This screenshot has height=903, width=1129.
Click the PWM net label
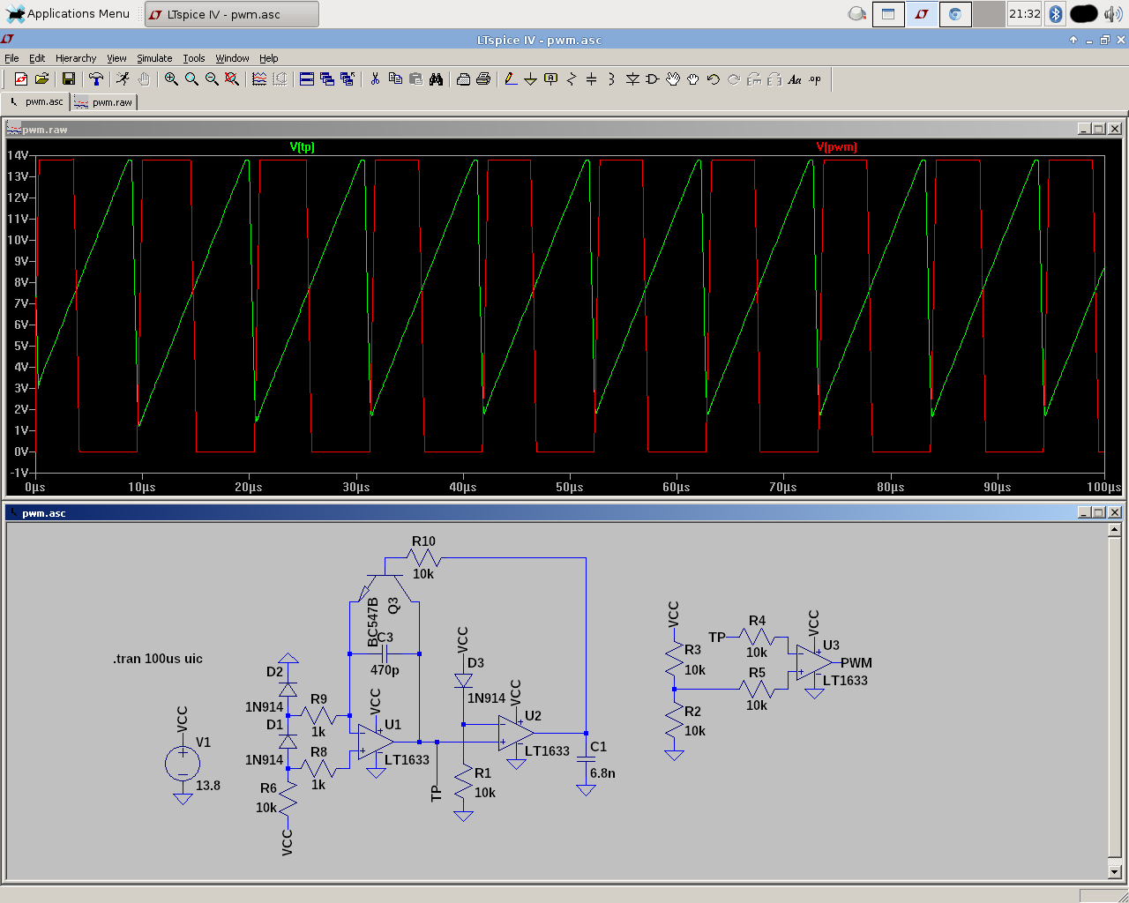click(856, 663)
